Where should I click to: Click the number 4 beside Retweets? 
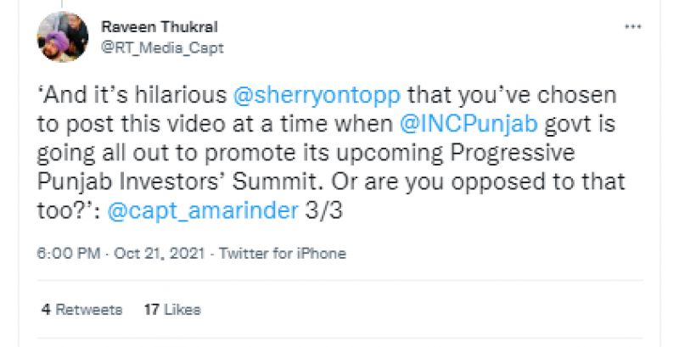pos(45,310)
